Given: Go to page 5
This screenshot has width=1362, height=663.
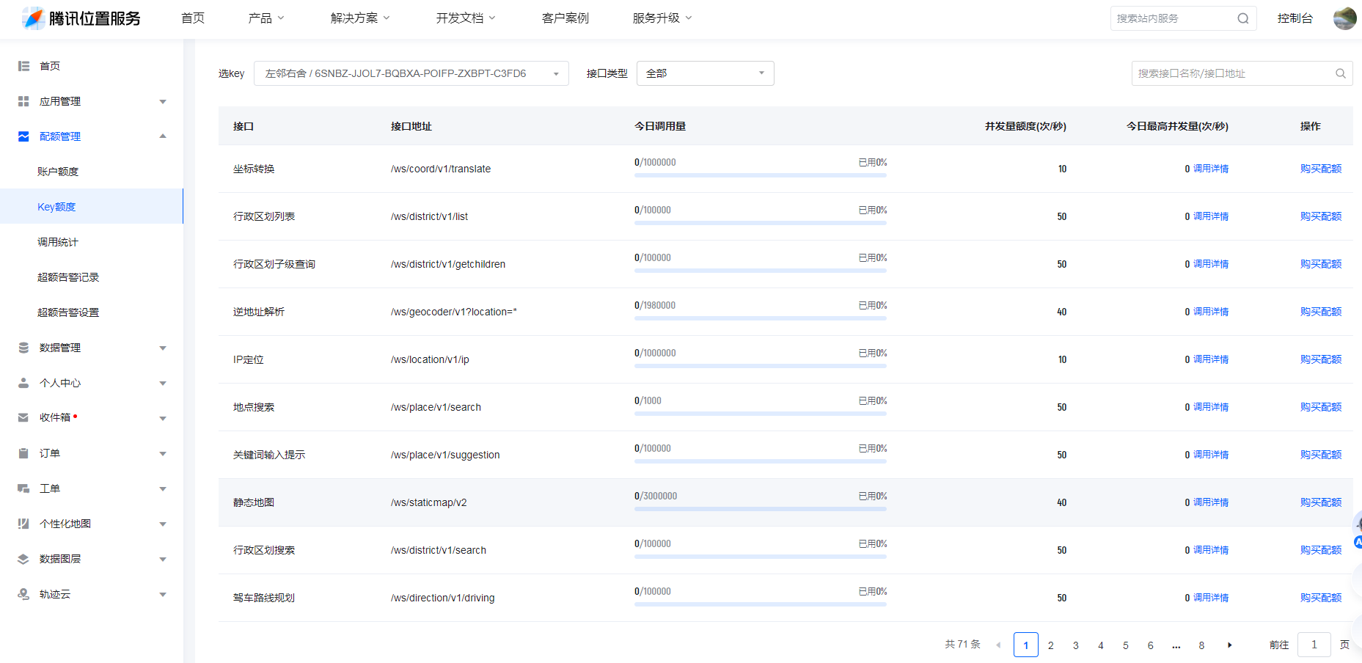Looking at the screenshot, I should click(1125, 645).
